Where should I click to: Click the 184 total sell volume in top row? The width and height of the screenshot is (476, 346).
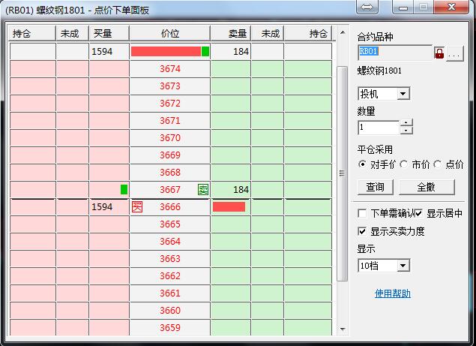click(x=241, y=51)
